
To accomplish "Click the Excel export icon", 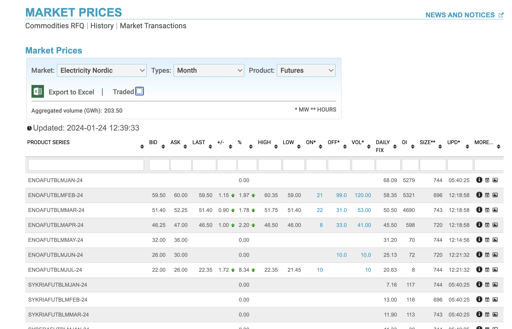I will 37,91.
